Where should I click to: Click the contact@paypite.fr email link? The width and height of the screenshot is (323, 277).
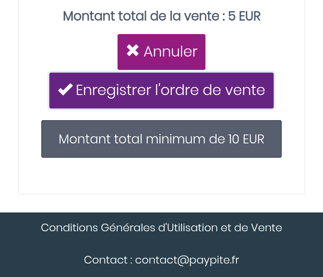(187, 260)
